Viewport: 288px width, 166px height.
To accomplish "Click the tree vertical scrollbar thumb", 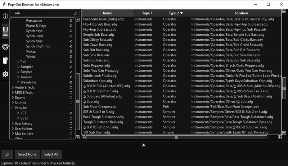I will (x=78, y=102).
